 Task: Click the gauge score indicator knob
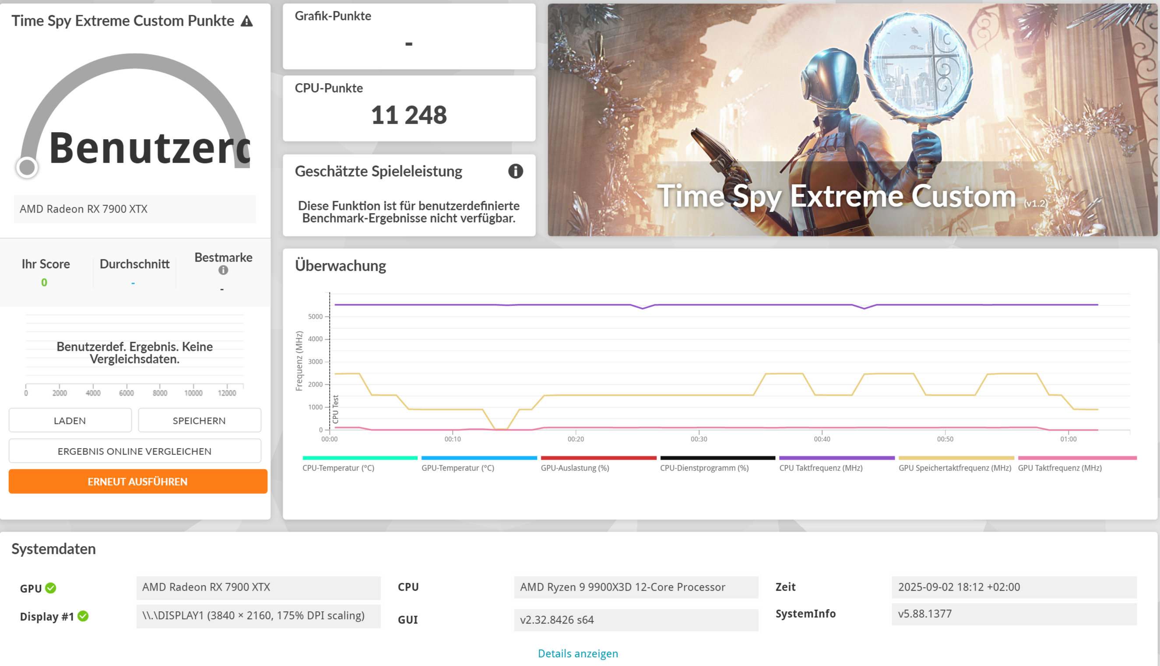27,167
